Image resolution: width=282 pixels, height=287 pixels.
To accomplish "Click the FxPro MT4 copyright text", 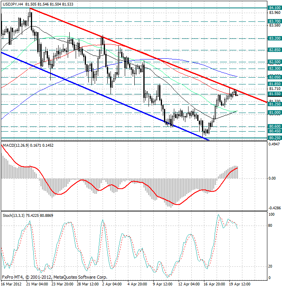I will pos(55,277).
